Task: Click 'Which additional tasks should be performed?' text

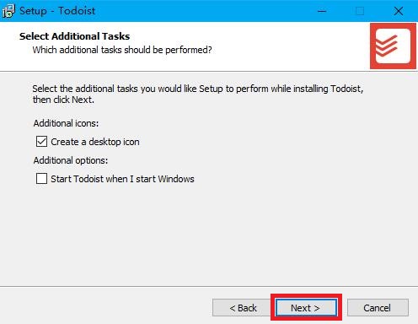Action: coord(122,50)
